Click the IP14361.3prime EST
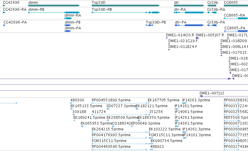This screenshot has width=248, height=151. coord(184,132)
